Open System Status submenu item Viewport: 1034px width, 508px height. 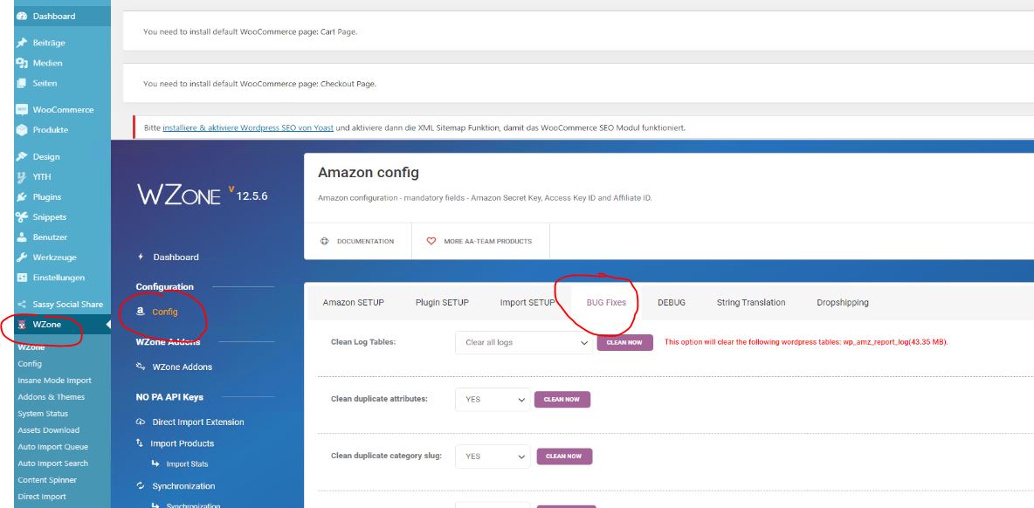pos(43,414)
